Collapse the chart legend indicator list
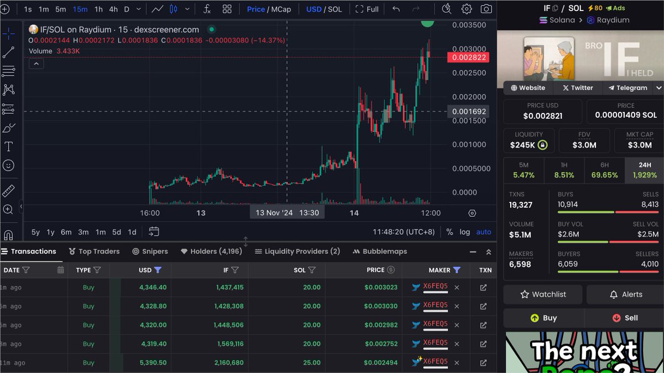 [x=36, y=64]
